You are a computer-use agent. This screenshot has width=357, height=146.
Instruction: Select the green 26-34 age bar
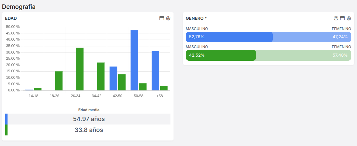[80, 69]
